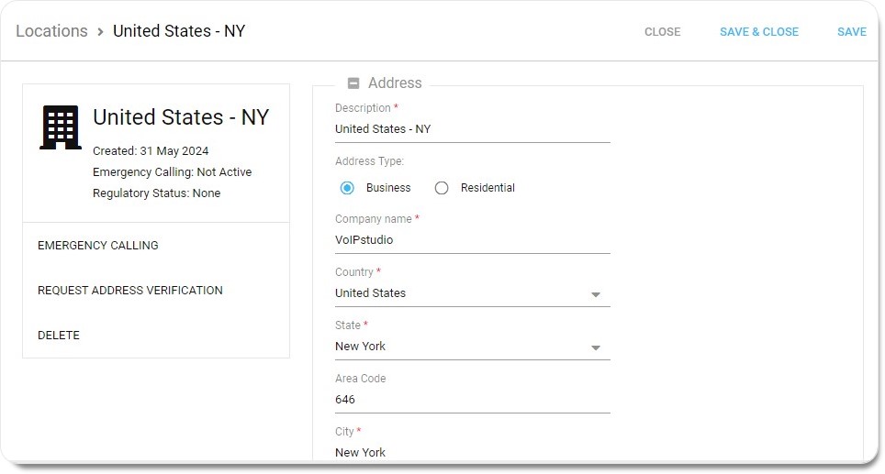Click the Company name field
Viewport: 885px width, 474px height.
click(x=472, y=240)
